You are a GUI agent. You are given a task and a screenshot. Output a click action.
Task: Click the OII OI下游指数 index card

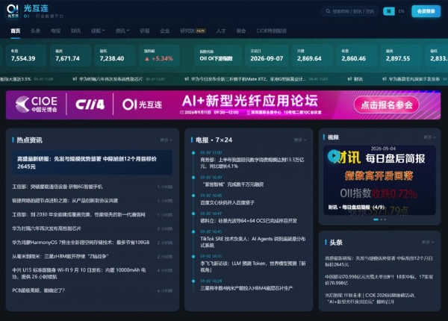coord(217,55)
